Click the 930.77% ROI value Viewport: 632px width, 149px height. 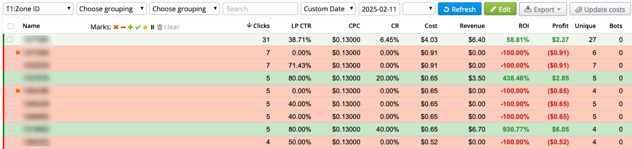point(515,129)
